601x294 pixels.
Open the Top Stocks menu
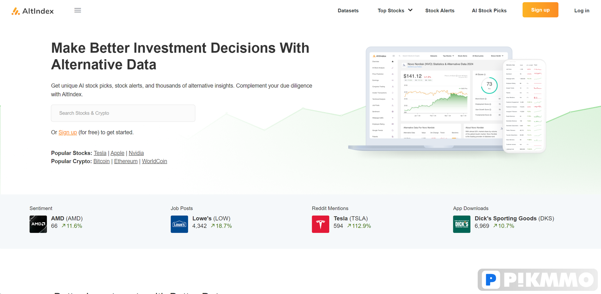click(x=391, y=10)
